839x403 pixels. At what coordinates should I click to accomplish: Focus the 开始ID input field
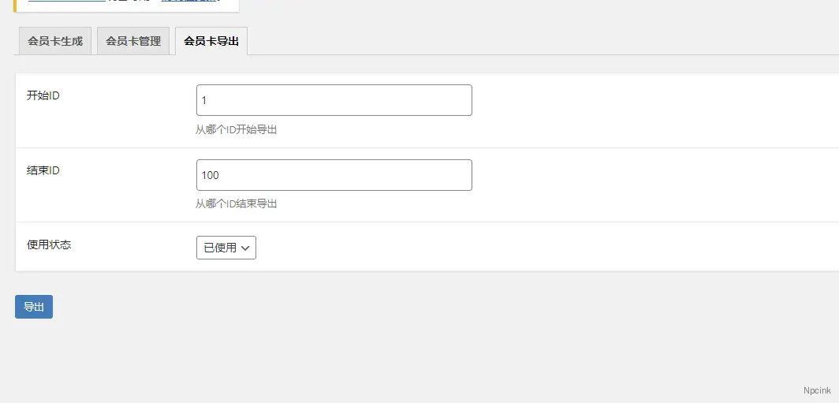pyautogui.click(x=334, y=100)
